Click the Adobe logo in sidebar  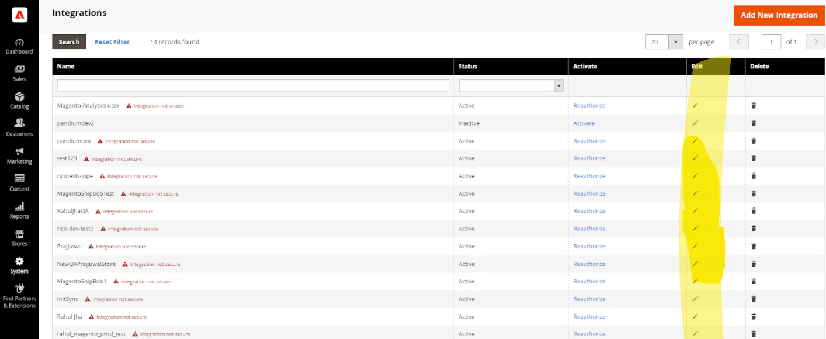(x=19, y=15)
